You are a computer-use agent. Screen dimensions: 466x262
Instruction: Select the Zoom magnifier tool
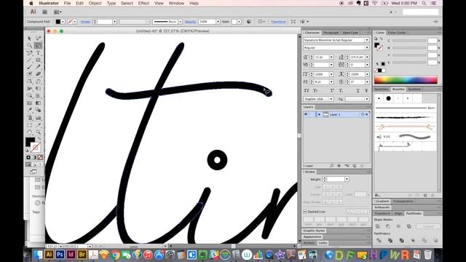[38, 132]
